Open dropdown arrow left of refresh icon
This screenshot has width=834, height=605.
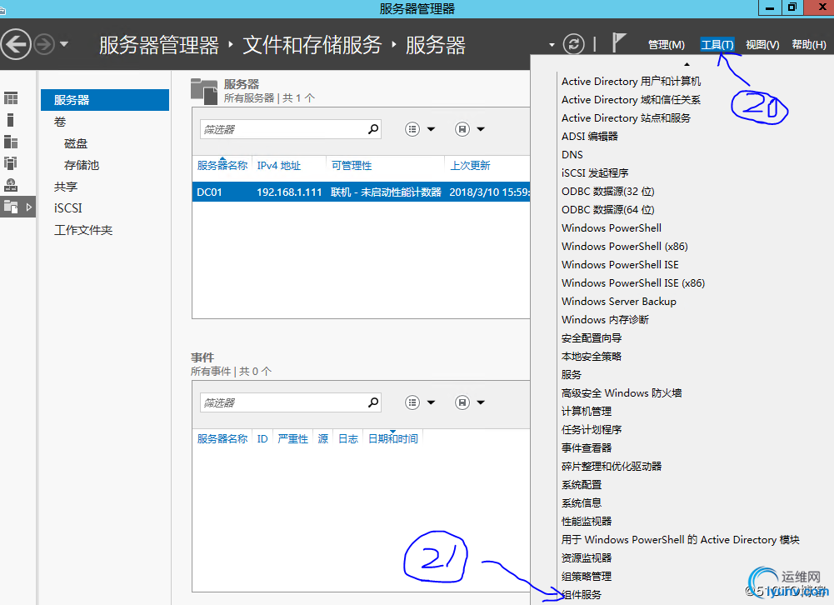tap(552, 45)
